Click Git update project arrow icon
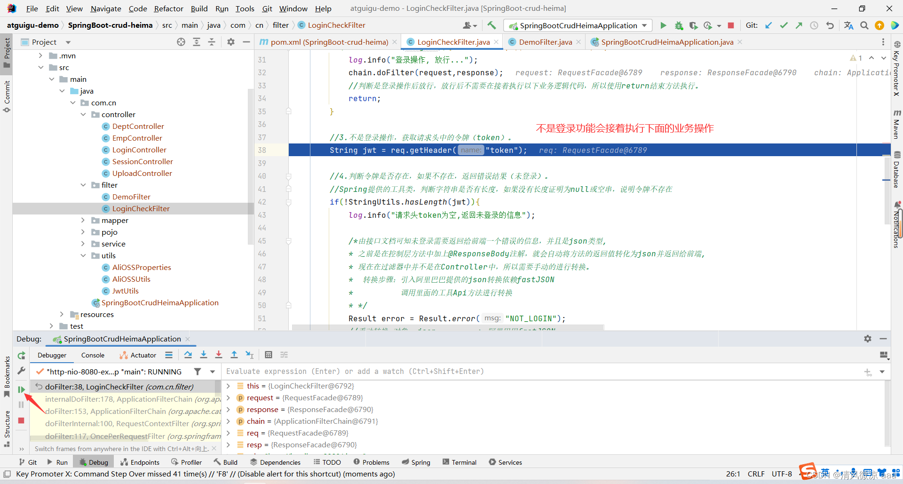 (768, 25)
